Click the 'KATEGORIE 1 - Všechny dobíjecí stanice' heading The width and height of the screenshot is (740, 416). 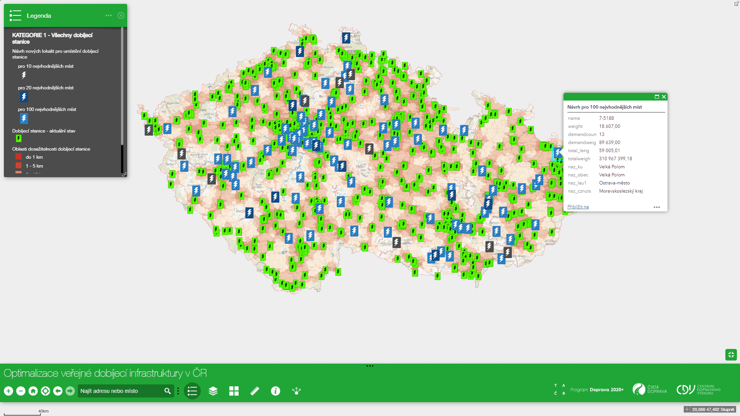(x=52, y=38)
